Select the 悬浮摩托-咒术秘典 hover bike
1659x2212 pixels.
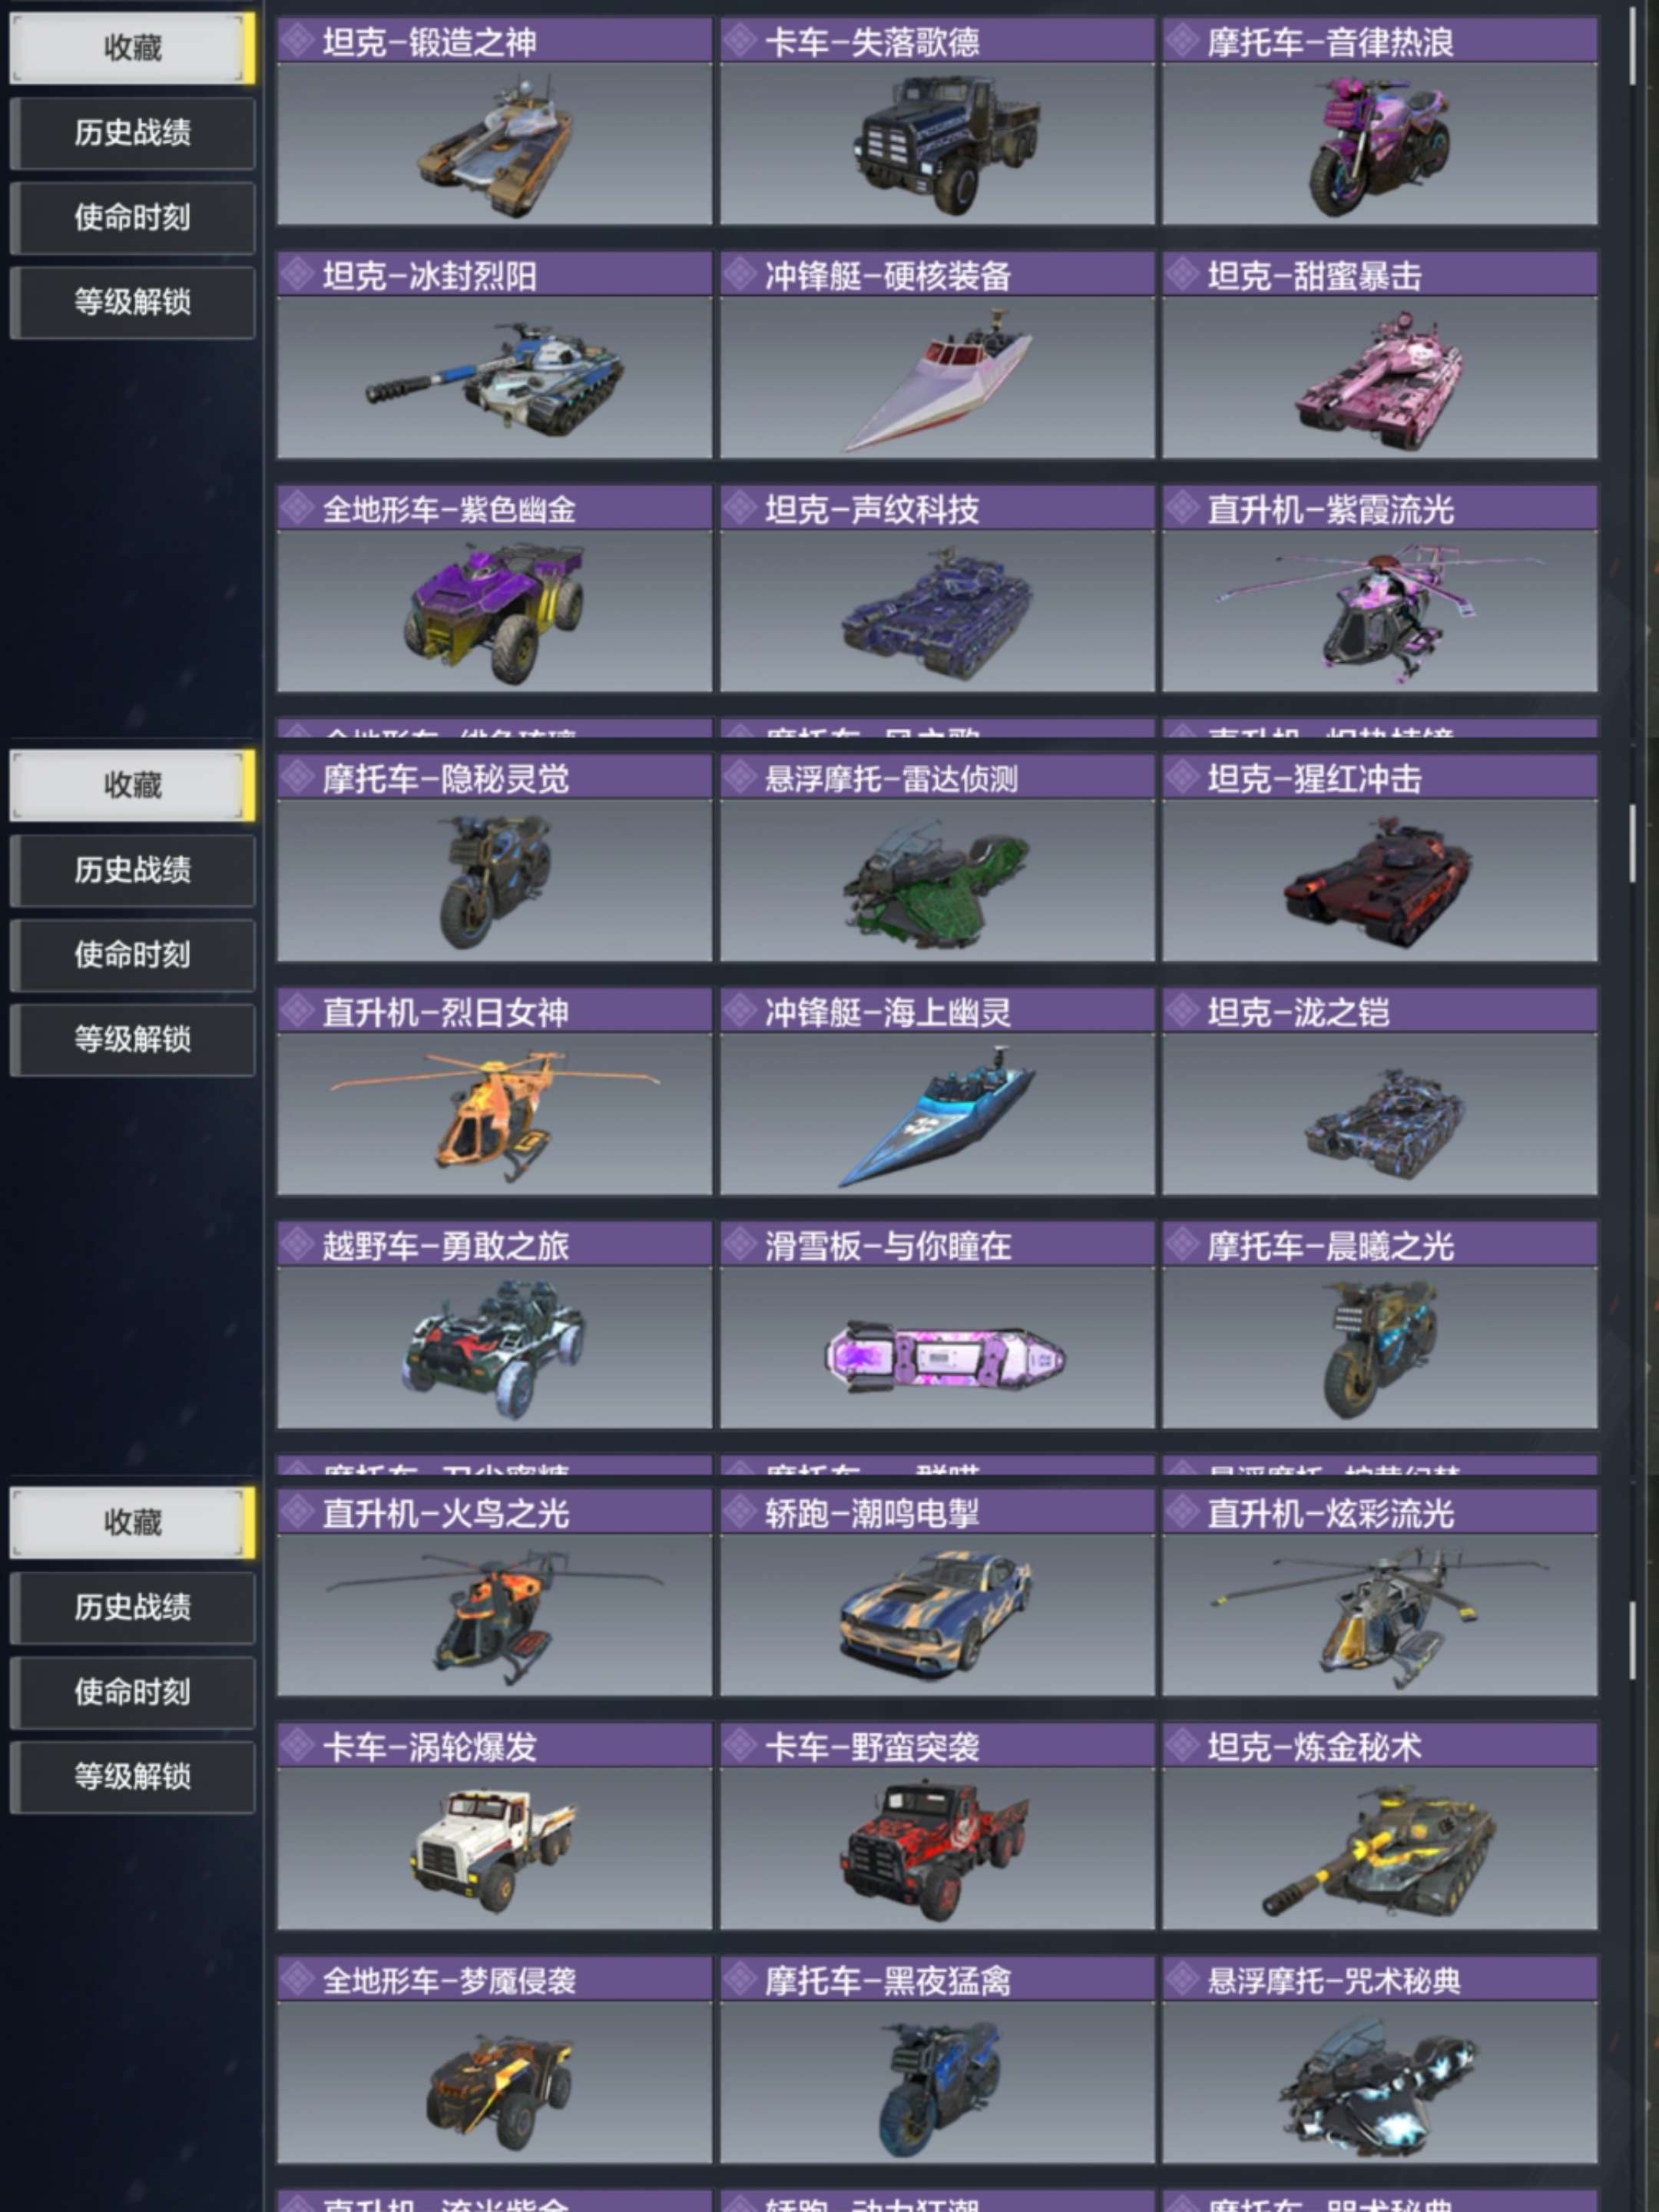pos(1380,2083)
